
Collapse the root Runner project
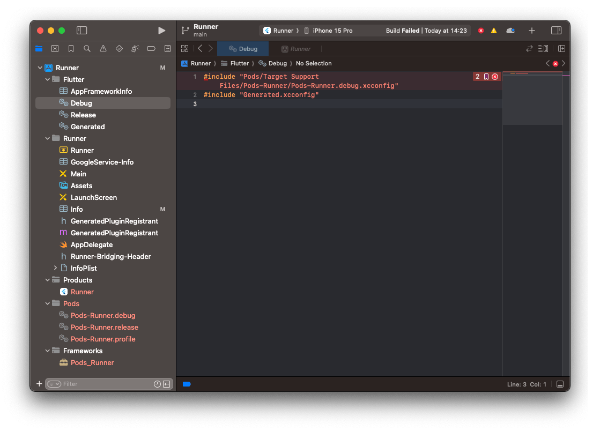[x=40, y=68]
